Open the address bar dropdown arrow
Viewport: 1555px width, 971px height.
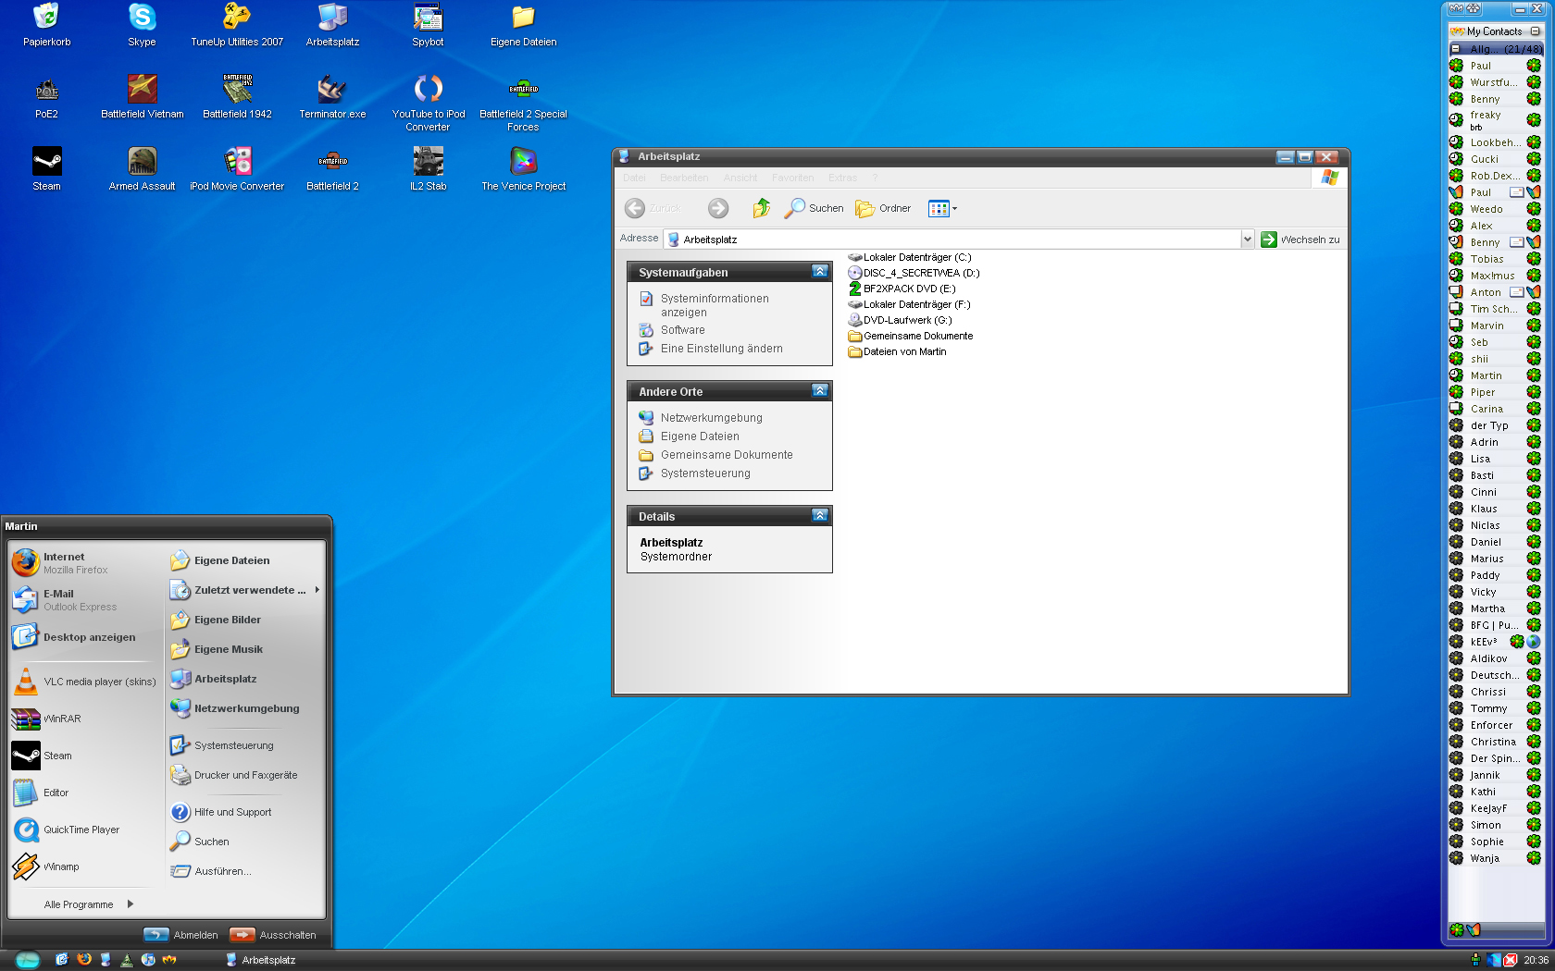(x=1247, y=239)
